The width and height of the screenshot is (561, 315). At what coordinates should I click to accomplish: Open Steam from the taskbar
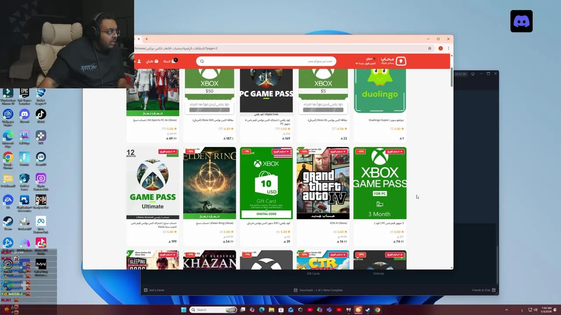(368, 310)
